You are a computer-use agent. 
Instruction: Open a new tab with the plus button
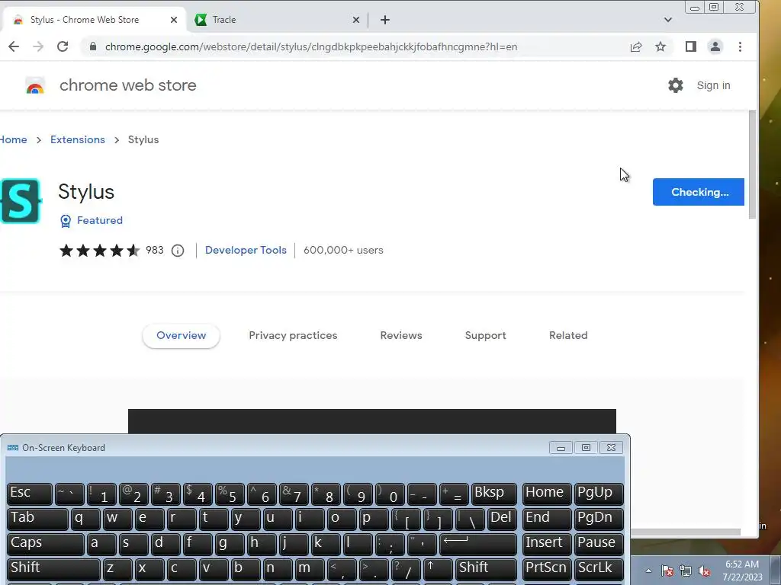click(385, 20)
